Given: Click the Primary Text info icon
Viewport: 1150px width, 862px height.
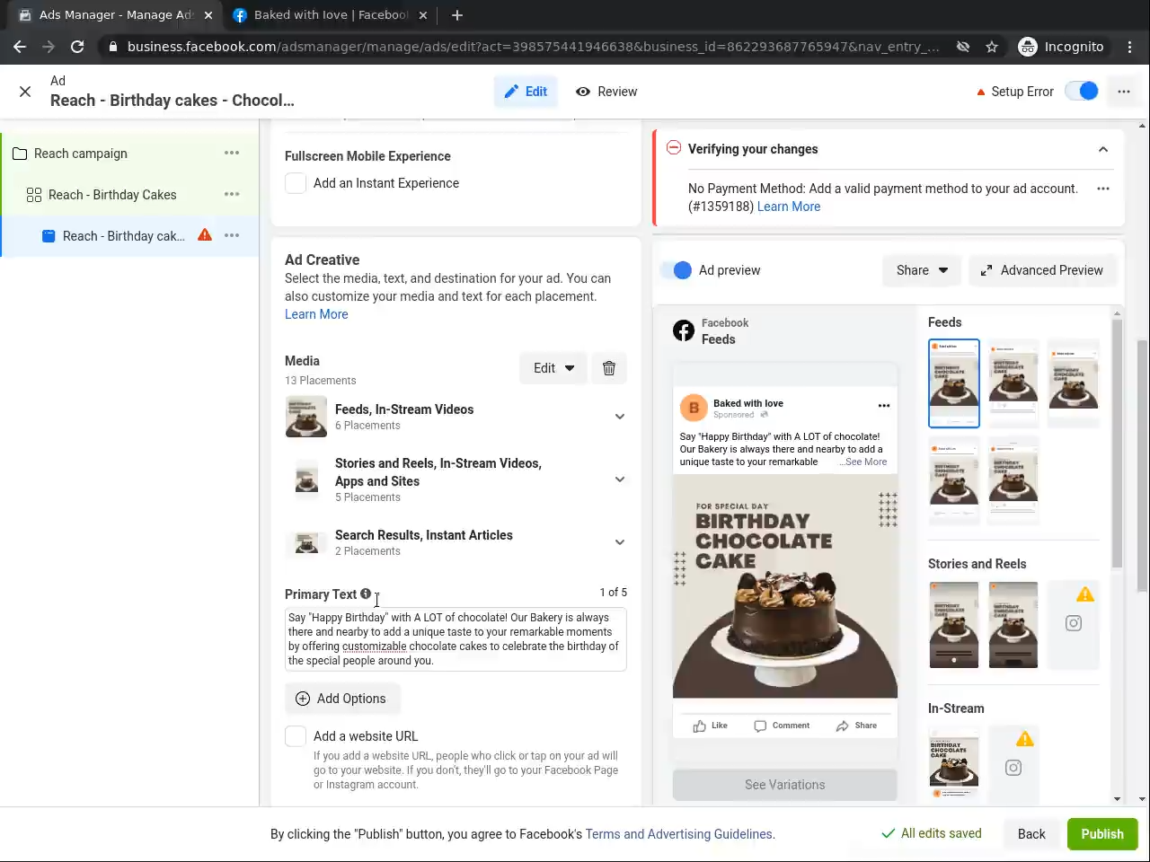Looking at the screenshot, I should coord(366,594).
